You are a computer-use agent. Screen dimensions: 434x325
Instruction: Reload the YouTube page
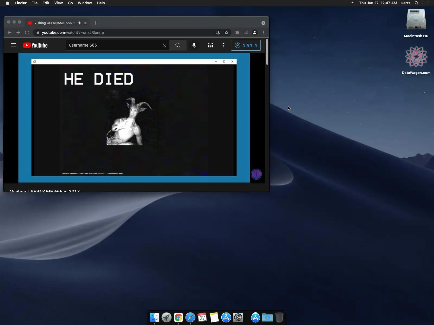coord(27,32)
